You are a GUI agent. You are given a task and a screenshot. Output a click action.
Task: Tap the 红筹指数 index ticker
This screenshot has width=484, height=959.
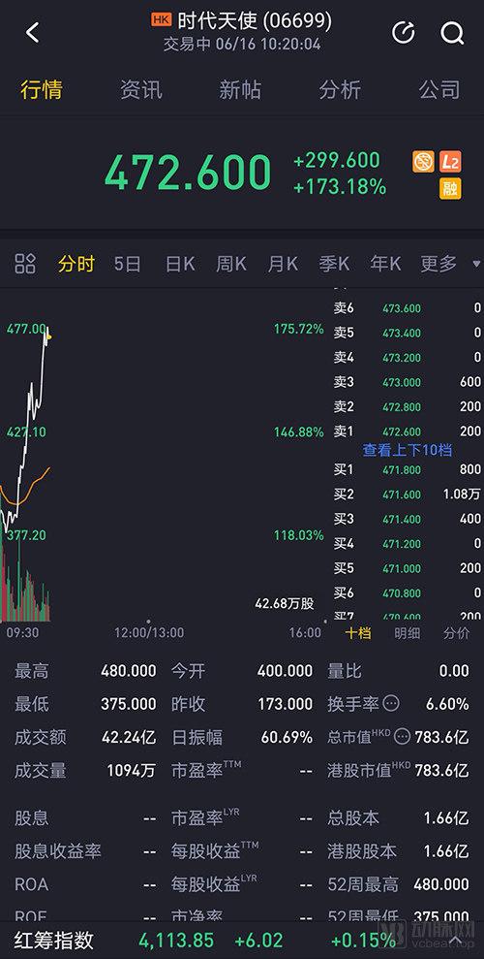54,940
